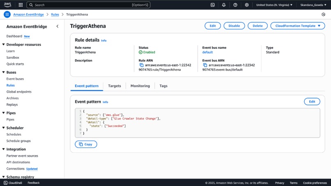
Task: Open Pipes page link in sidebar
Action: click(x=10, y=119)
